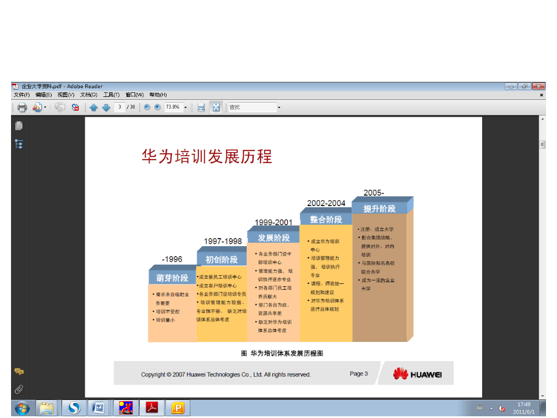Click the 整合阶段 stage header

click(326, 219)
